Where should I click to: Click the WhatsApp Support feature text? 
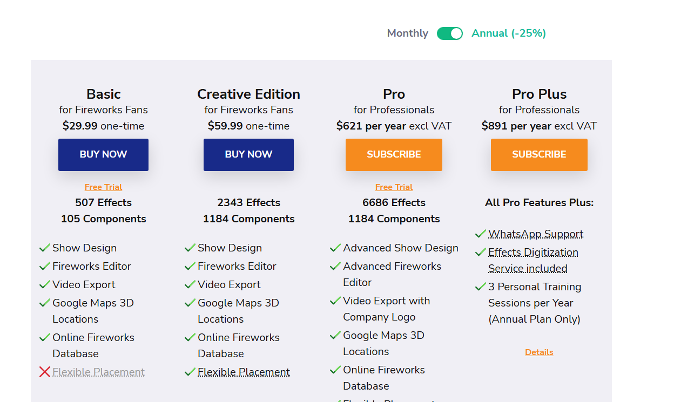(x=536, y=234)
